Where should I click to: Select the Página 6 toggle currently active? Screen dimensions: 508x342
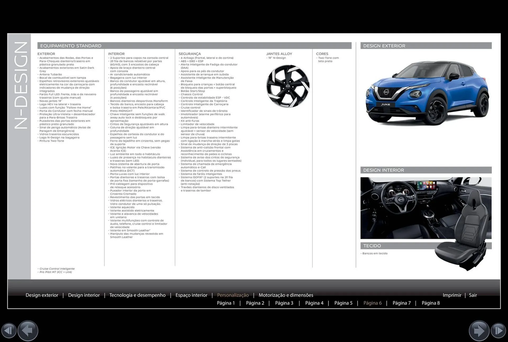[x=373, y=303]
